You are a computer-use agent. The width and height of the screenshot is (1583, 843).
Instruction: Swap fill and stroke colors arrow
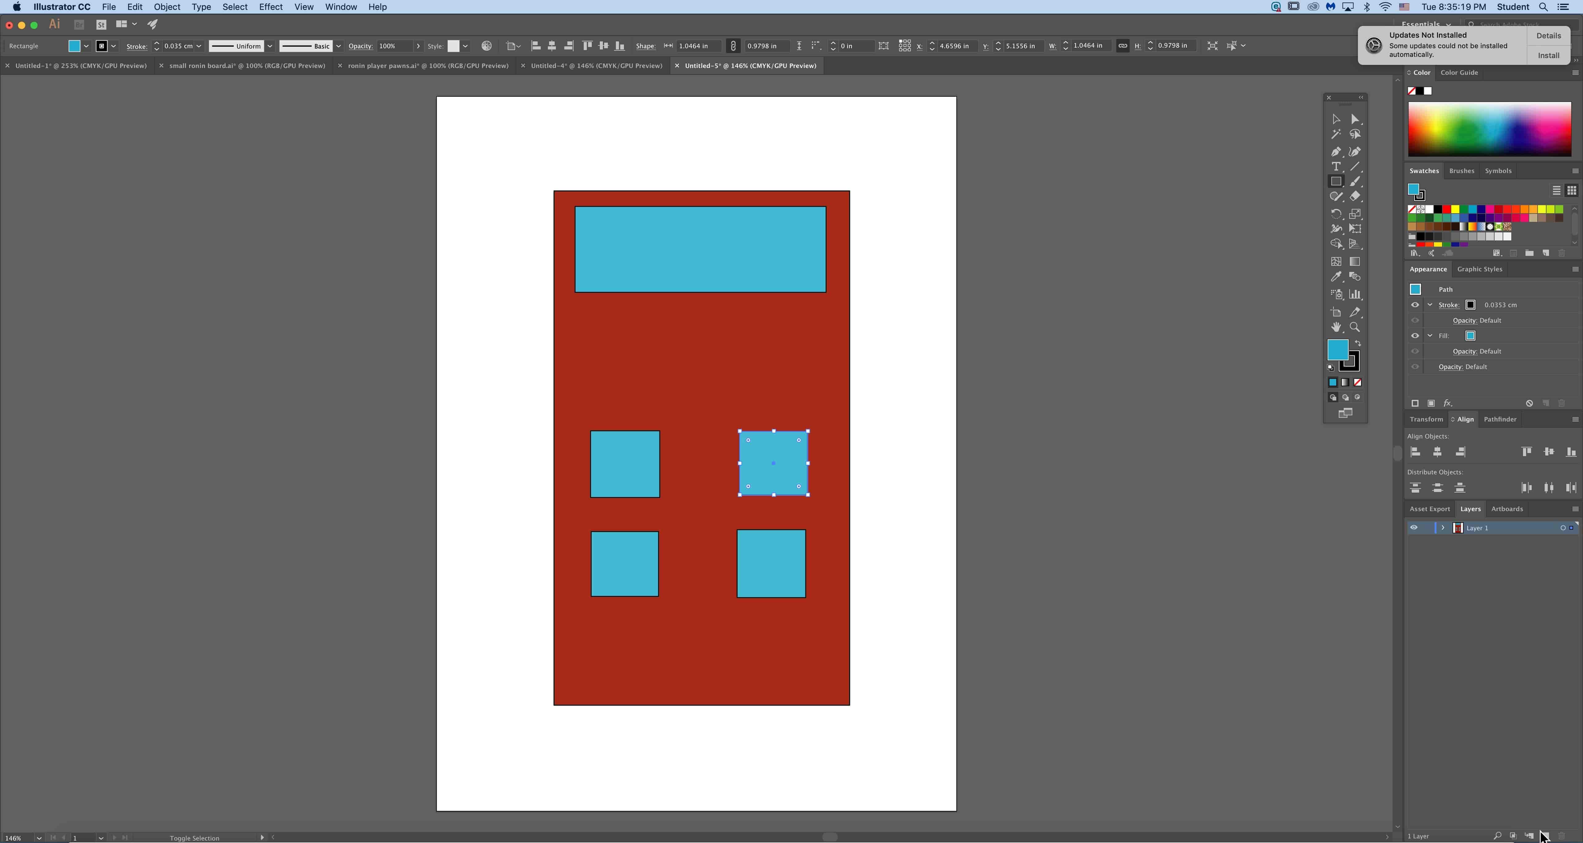coord(1358,344)
